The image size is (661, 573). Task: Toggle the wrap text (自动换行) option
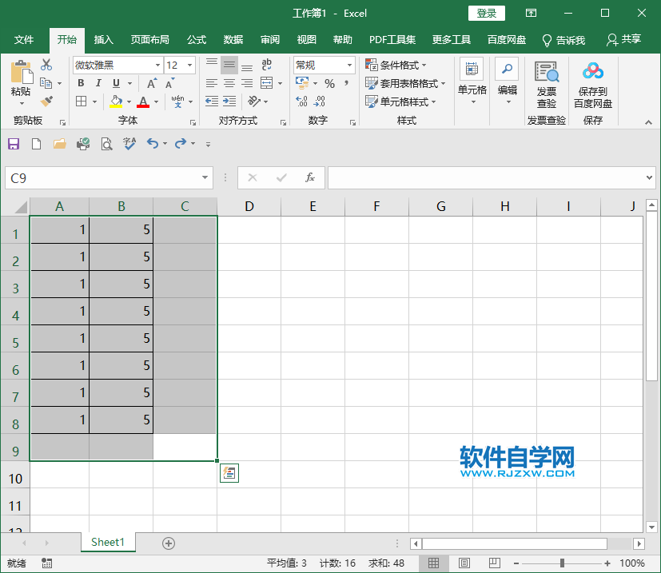click(x=267, y=65)
